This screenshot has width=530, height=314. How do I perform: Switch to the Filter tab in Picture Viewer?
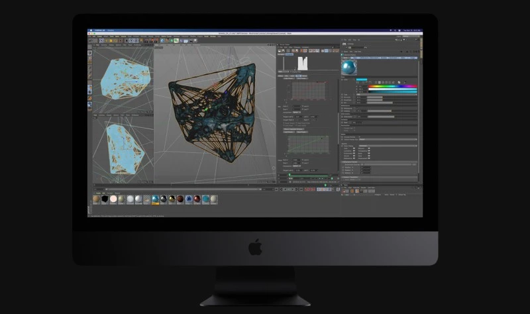click(x=299, y=76)
